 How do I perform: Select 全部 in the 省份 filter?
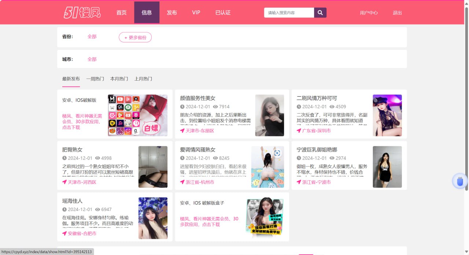pyautogui.click(x=92, y=37)
